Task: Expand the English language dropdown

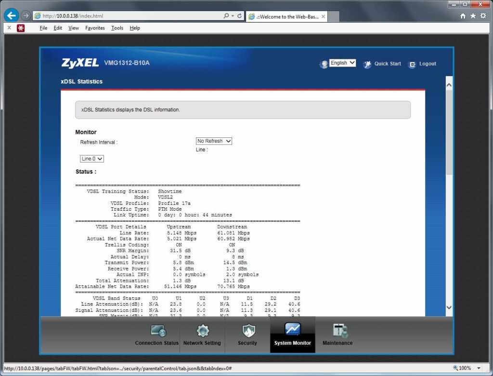Action: pyautogui.click(x=343, y=63)
